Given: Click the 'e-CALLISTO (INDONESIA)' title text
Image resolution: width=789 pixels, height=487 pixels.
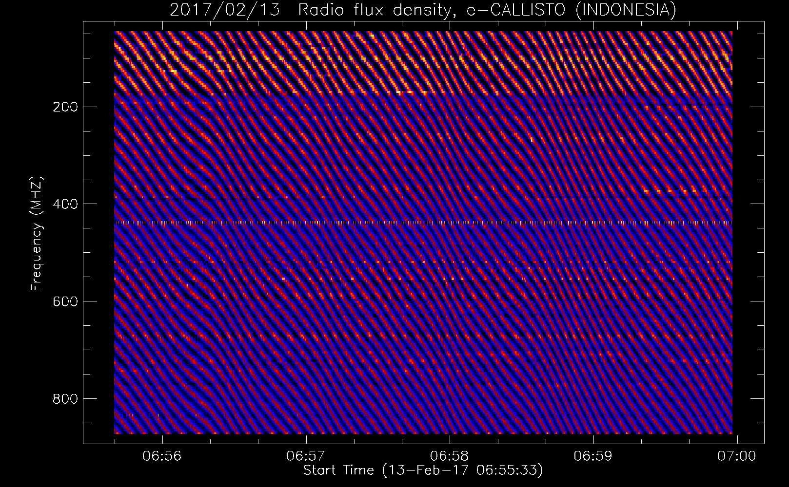Looking at the screenshot, I should [572, 10].
